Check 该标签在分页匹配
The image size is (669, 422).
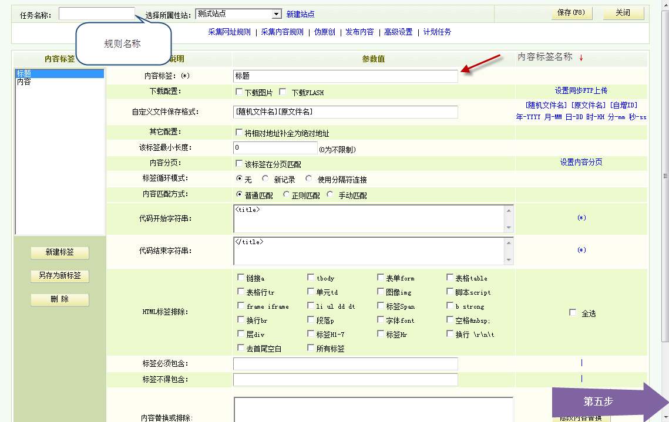[239, 163]
